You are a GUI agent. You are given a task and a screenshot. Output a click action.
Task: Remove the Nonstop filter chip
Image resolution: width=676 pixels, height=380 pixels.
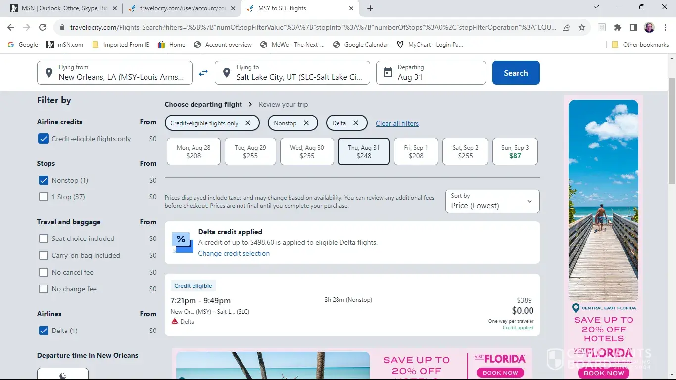pyautogui.click(x=306, y=123)
